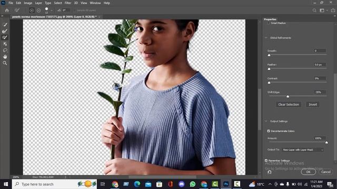Click the Cancel button
The width and height of the screenshot is (337, 189).
coord(326,172)
